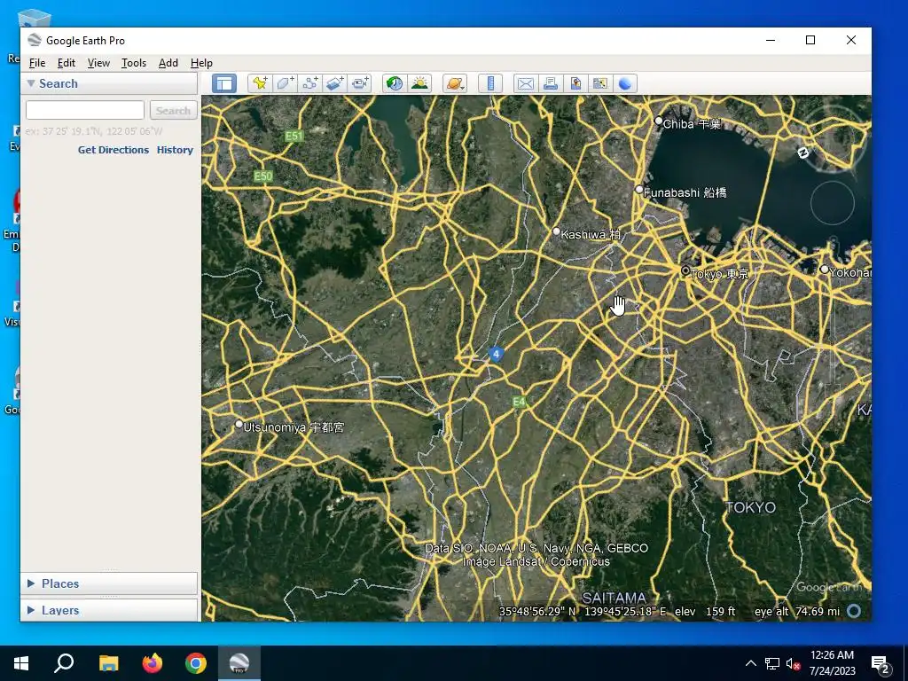Open Get Directions link
The width and height of the screenshot is (908, 681).
pos(113,149)
